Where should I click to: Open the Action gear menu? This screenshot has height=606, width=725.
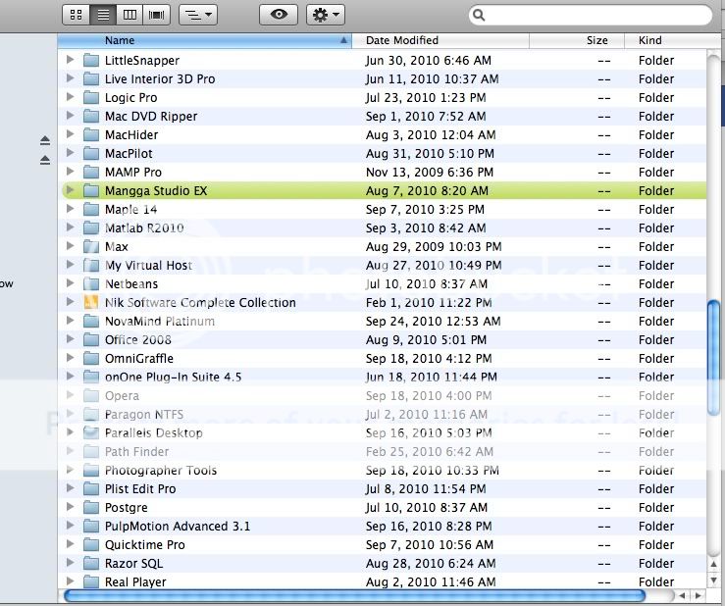click(x=326, y=15)
